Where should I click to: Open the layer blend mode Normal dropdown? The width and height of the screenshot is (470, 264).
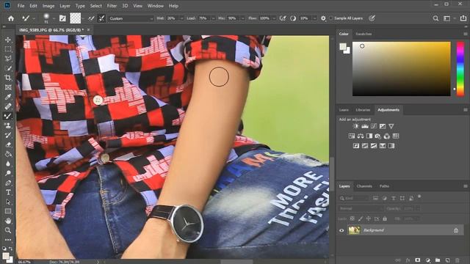pyautogui.click(x=361, y=208)
